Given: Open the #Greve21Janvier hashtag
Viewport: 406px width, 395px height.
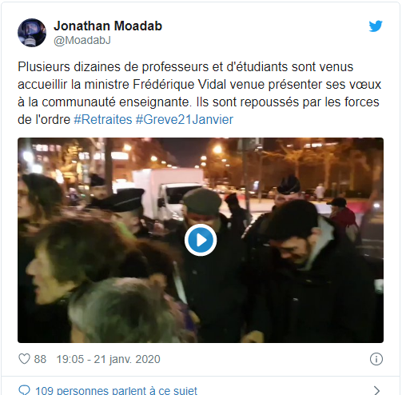Looking at the screenshot, I should coord(185,119).
